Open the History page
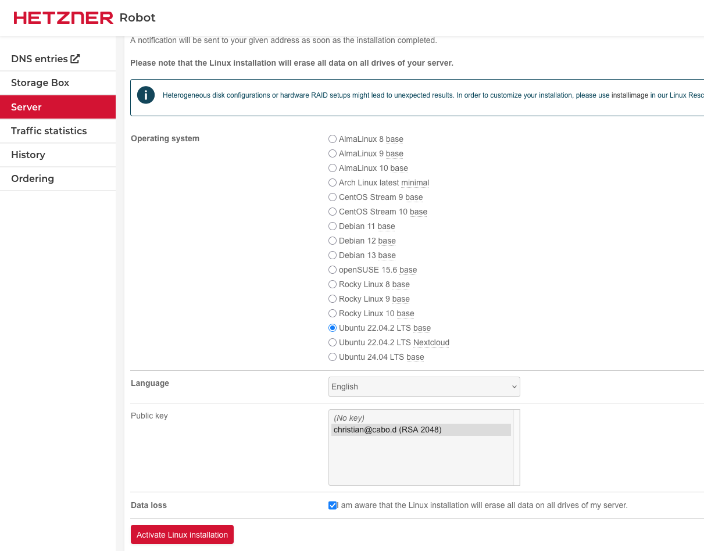 pyautogui.click(x=28, y=155)
